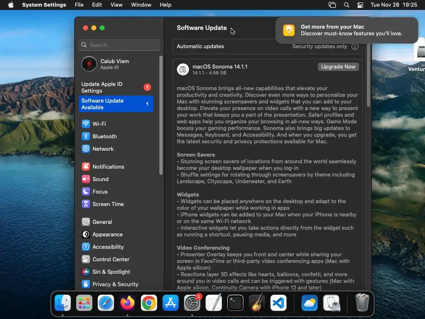Viewport: 425px width, 319px height.
Task: Open the System Settings app menu
Action: [x=44, y=5]
